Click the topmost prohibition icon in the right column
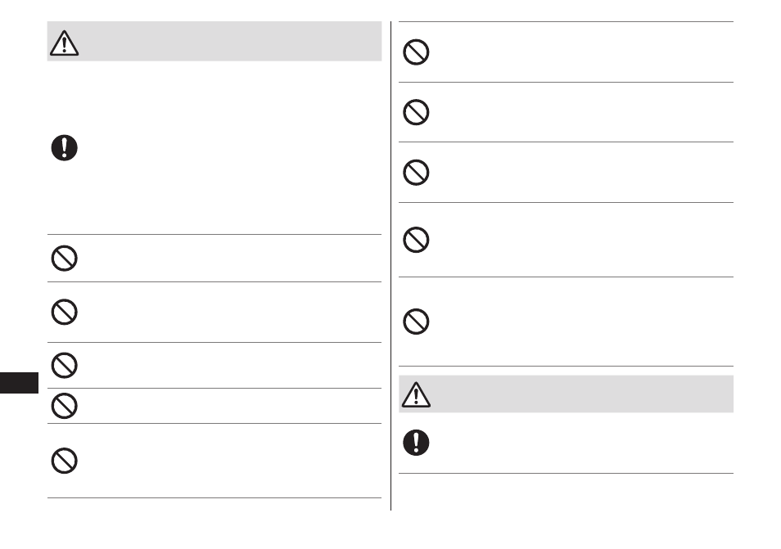The height and width of the screenshot is (549, 781). tap(416, 52)
